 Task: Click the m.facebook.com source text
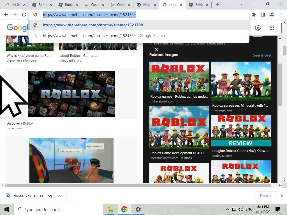coord(162,101)
